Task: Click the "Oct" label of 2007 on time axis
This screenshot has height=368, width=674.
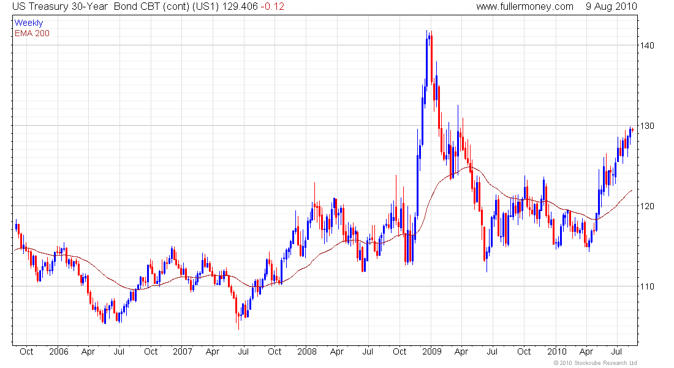Action: point(275,351)
